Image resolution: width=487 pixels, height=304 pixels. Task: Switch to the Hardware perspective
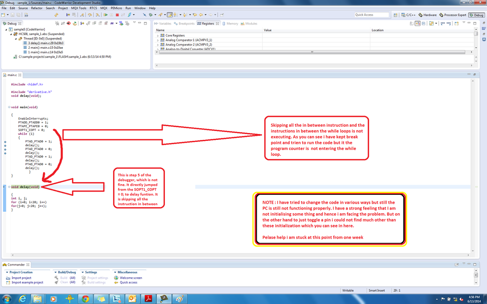tap(427, 15)
